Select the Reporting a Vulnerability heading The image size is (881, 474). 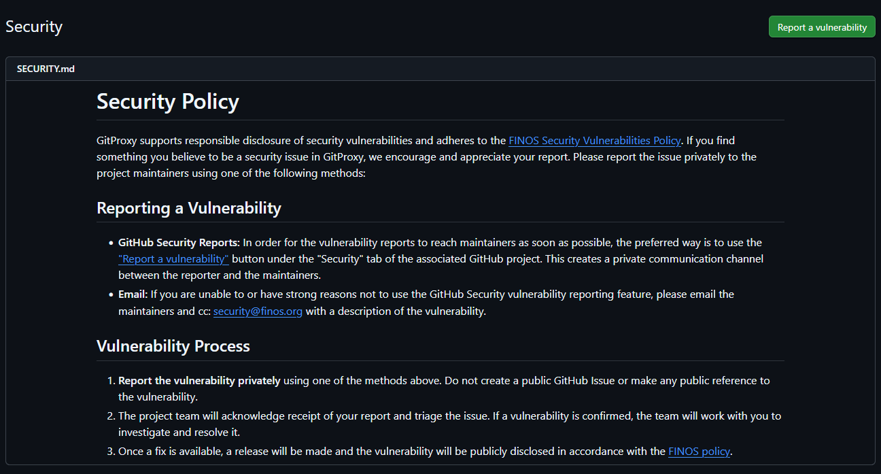[189, 208]
